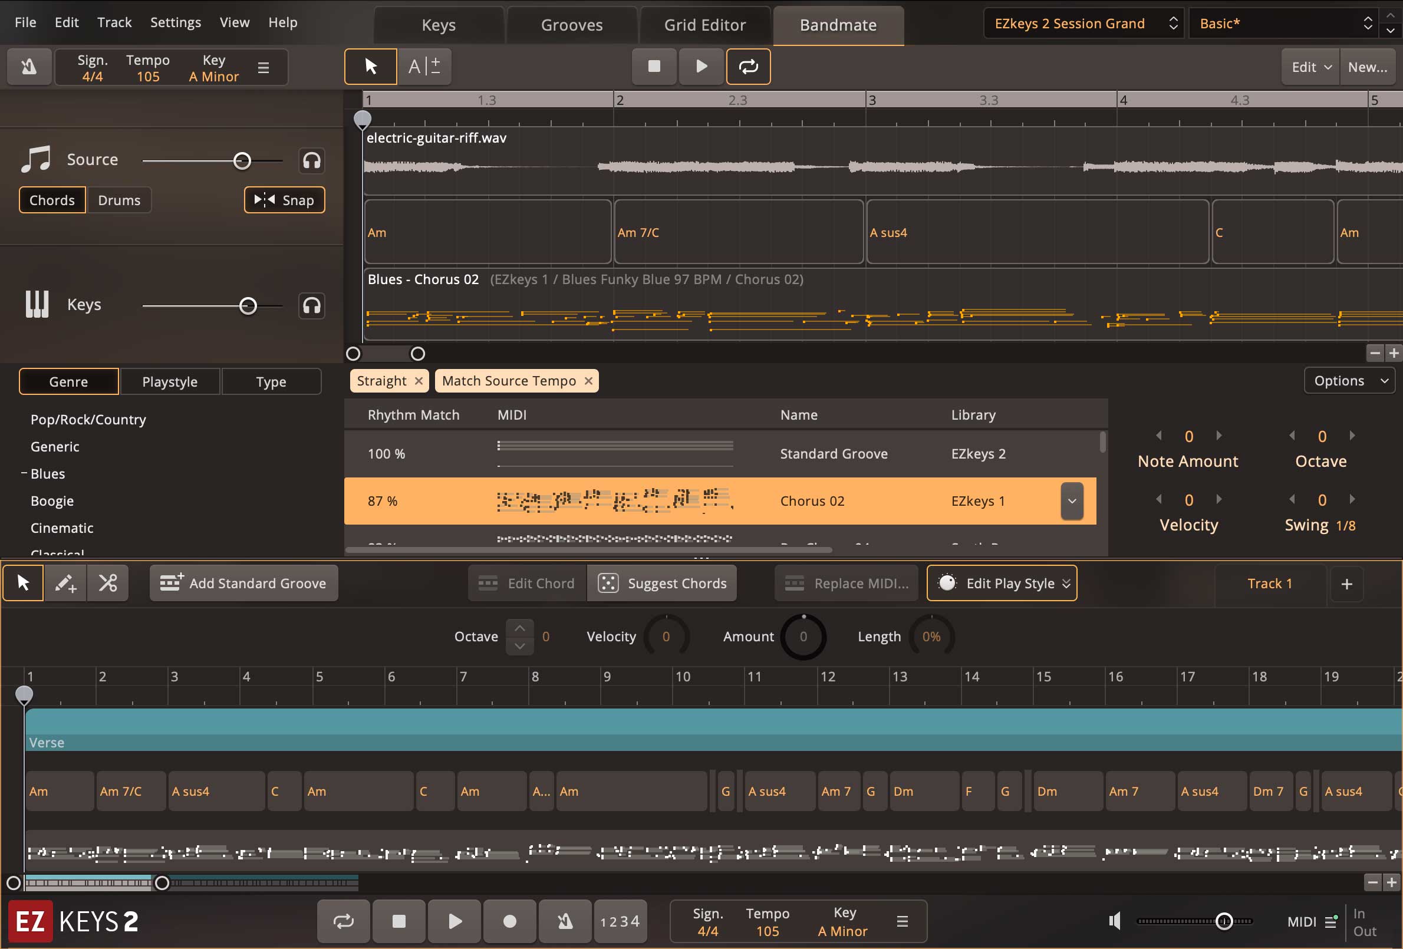The image size is (1403, 949).
Task: Toggle the Bandmate loop button
Action: 748,67
